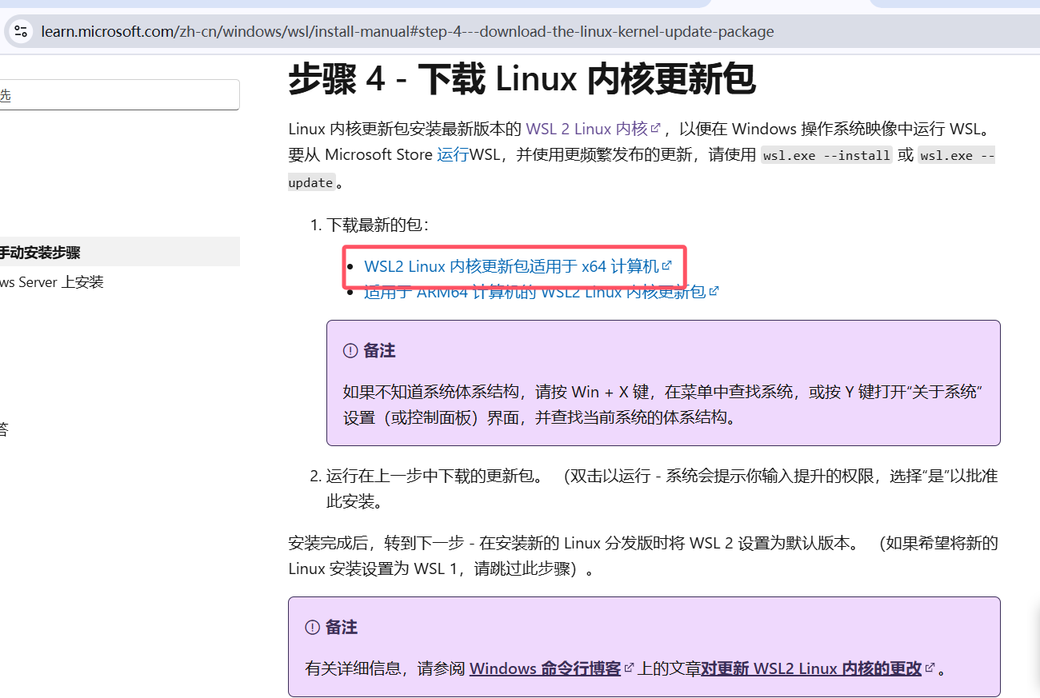Click the 运行在上一步中下载的更新包 step text
1040x698 pixels.
coord(662,489)
